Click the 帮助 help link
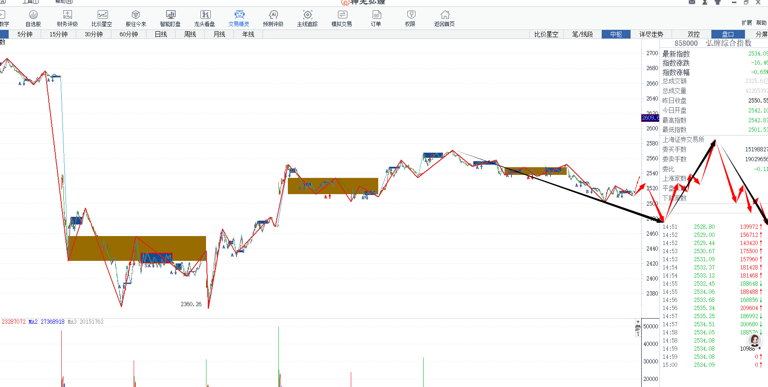 coord(761,23)
